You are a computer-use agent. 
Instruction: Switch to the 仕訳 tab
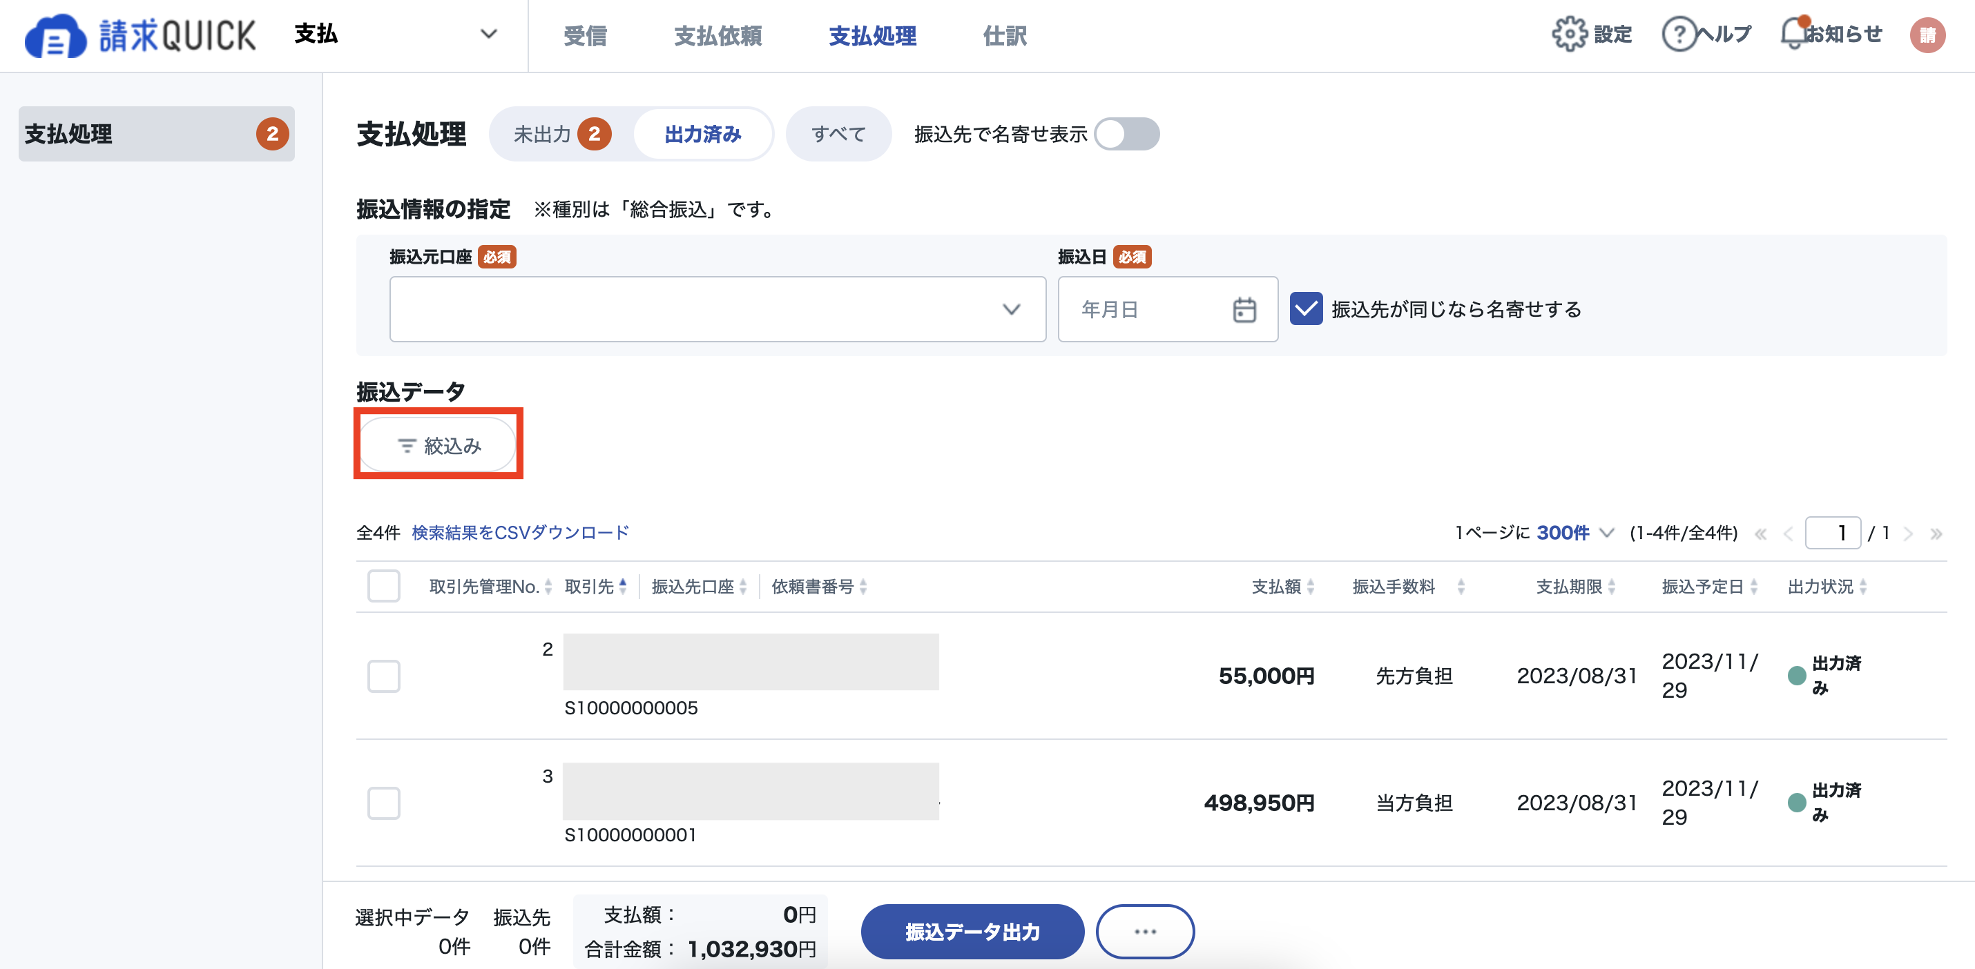pos(1004,36)
